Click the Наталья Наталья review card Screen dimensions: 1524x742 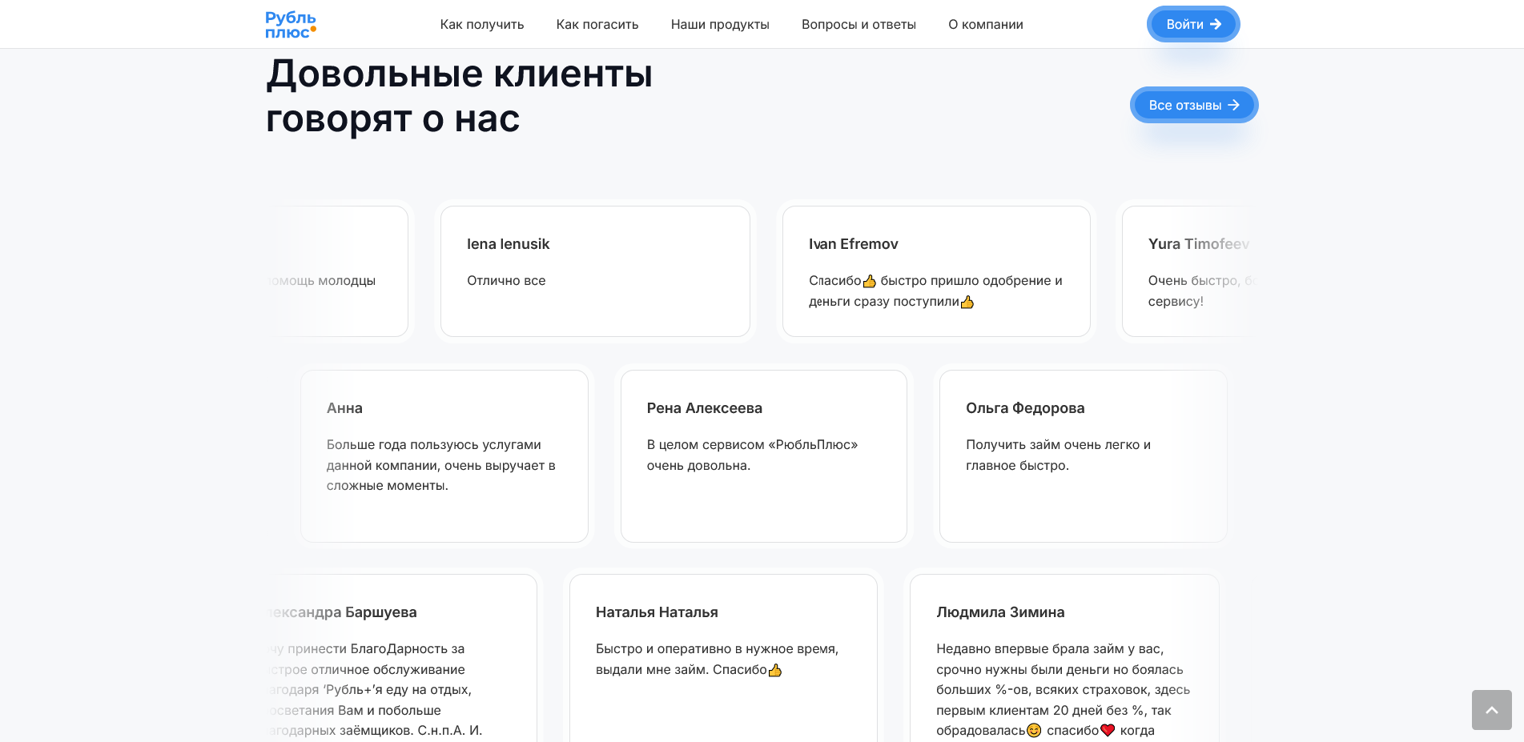pos(722,656)
